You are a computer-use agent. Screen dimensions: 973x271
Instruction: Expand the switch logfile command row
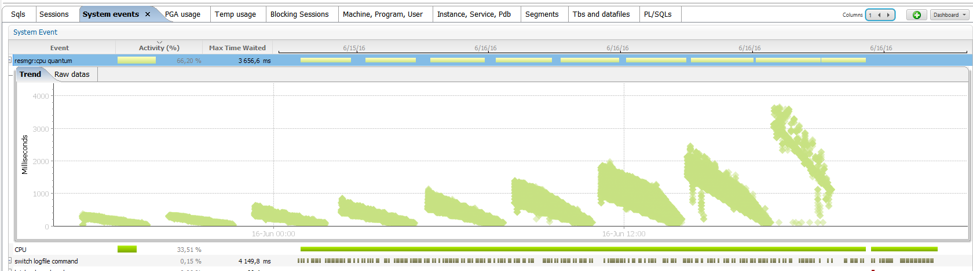[10, 261]
